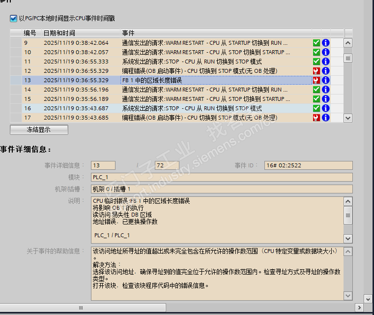
Task: Toggle the PG/PC local time display checkbox
Action: [x=13, y=18]
